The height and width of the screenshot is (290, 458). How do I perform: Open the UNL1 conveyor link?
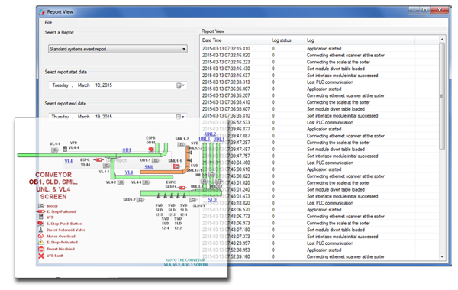219,140
